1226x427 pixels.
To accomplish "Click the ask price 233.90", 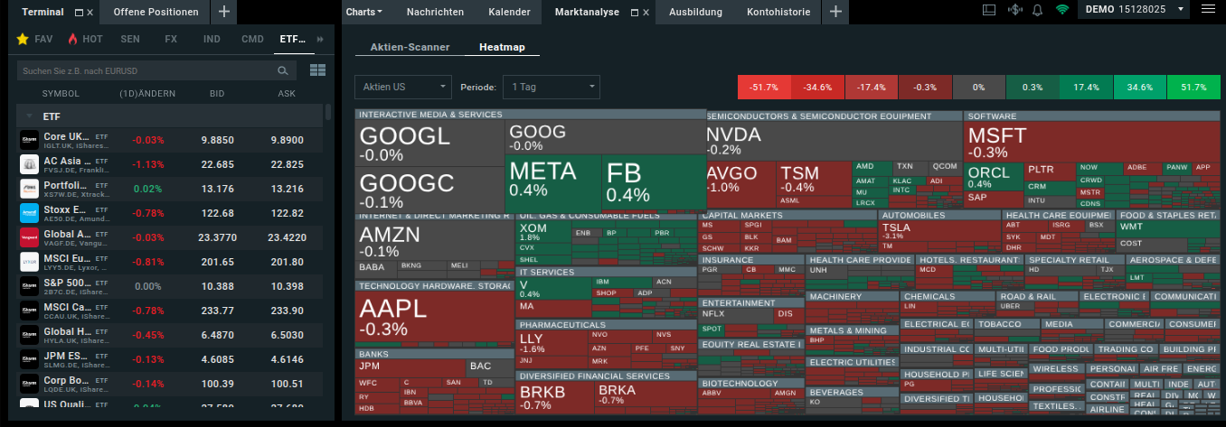I will coord(287,311).
